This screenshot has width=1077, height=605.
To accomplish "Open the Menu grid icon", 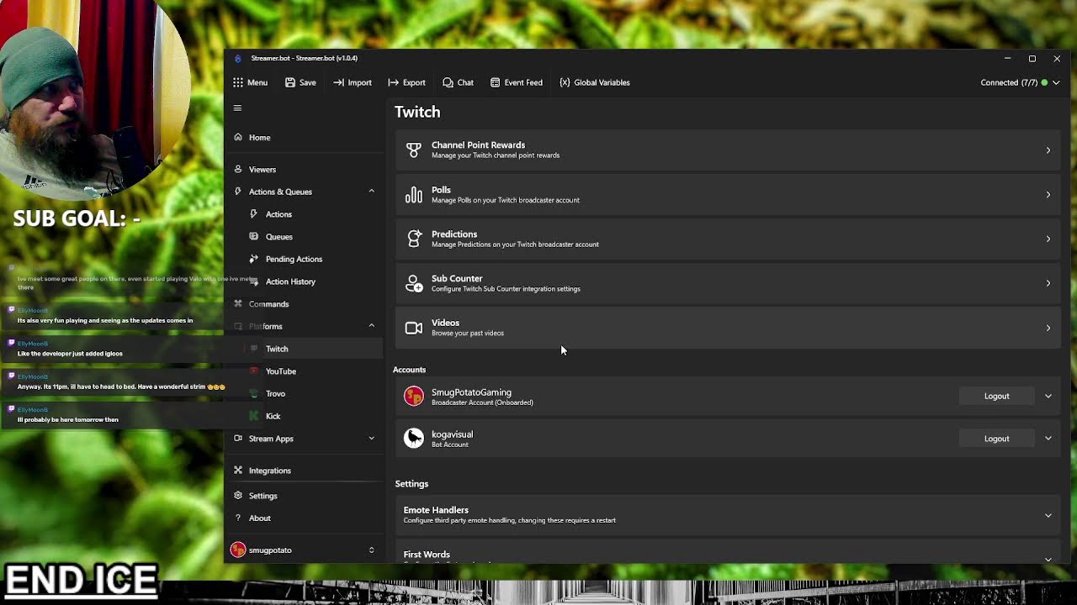I will click(x=238, y=82).
